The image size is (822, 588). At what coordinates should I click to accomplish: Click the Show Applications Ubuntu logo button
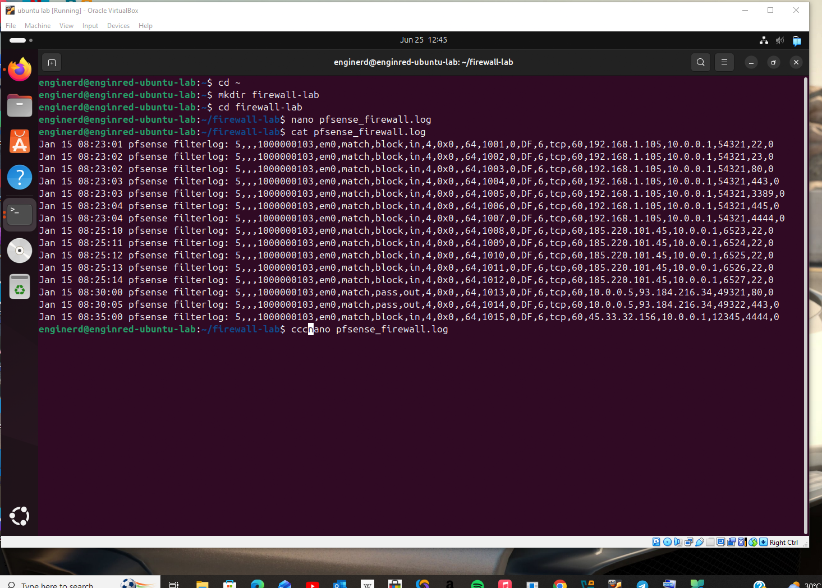[x=20, y=516]
